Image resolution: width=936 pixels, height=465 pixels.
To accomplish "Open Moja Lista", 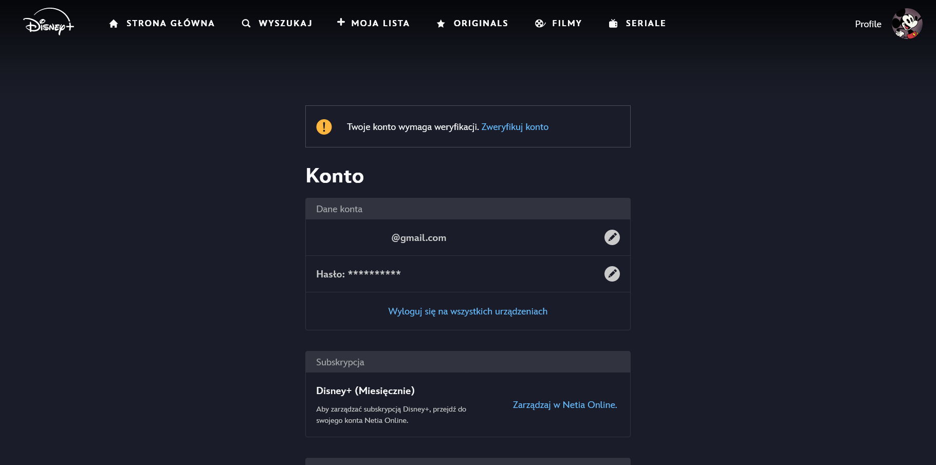I will 380,24.
